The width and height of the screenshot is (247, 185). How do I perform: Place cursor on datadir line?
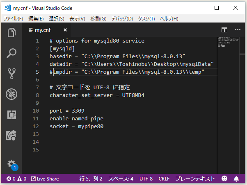pyautogui.click(x=132, y=64)
